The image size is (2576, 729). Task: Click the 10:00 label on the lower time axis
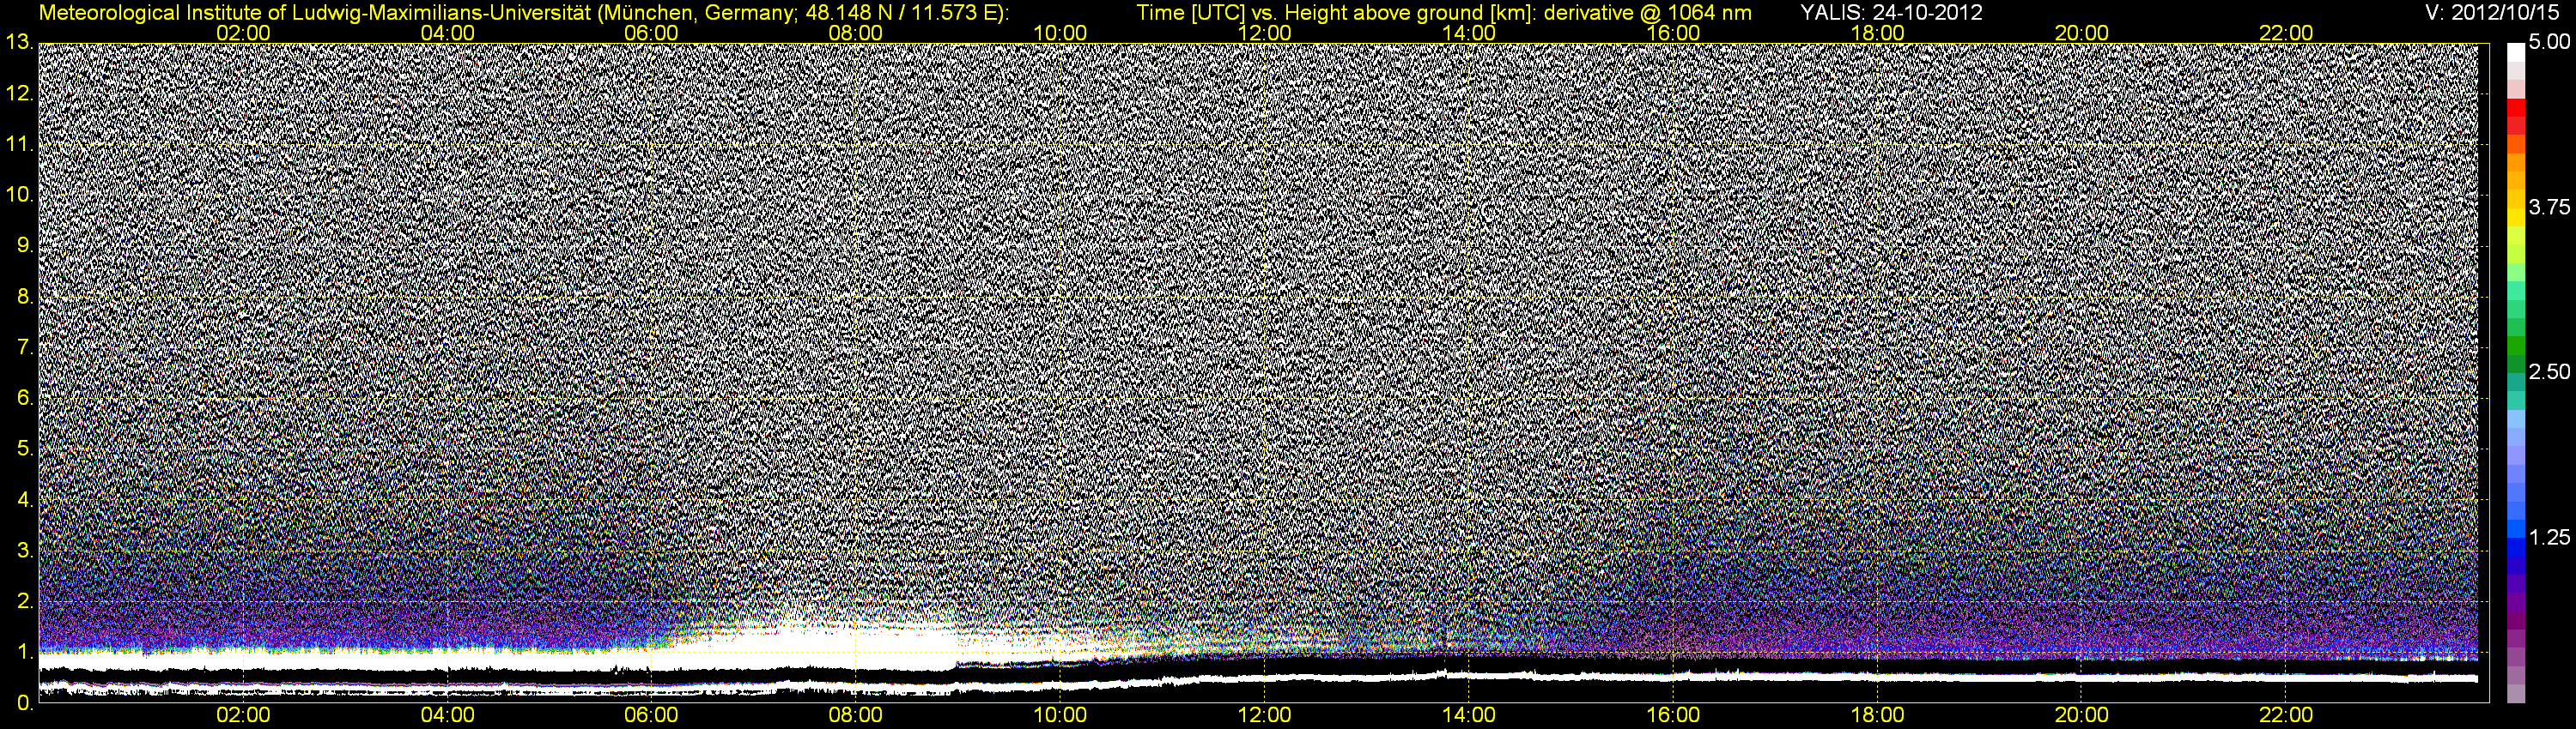click(x=1060, y=716)
